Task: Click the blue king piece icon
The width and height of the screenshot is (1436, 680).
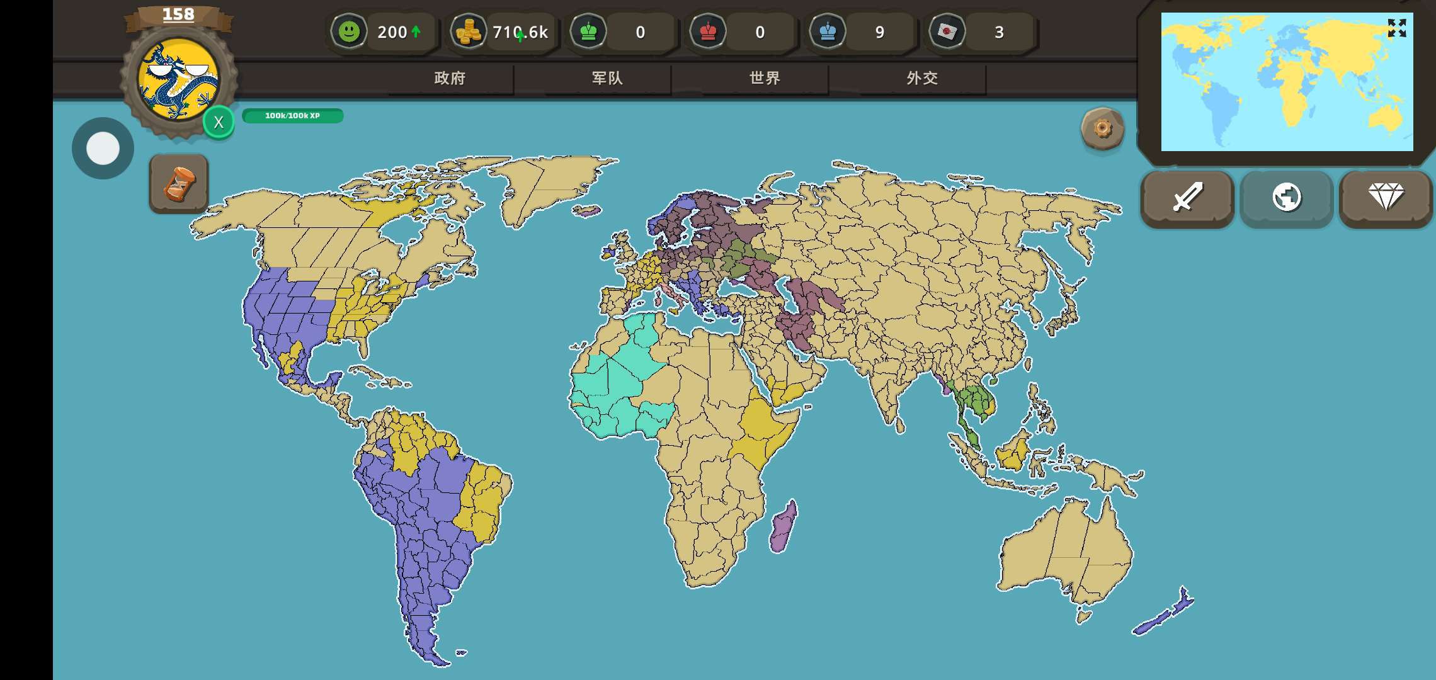Action: tap(828, 31)
